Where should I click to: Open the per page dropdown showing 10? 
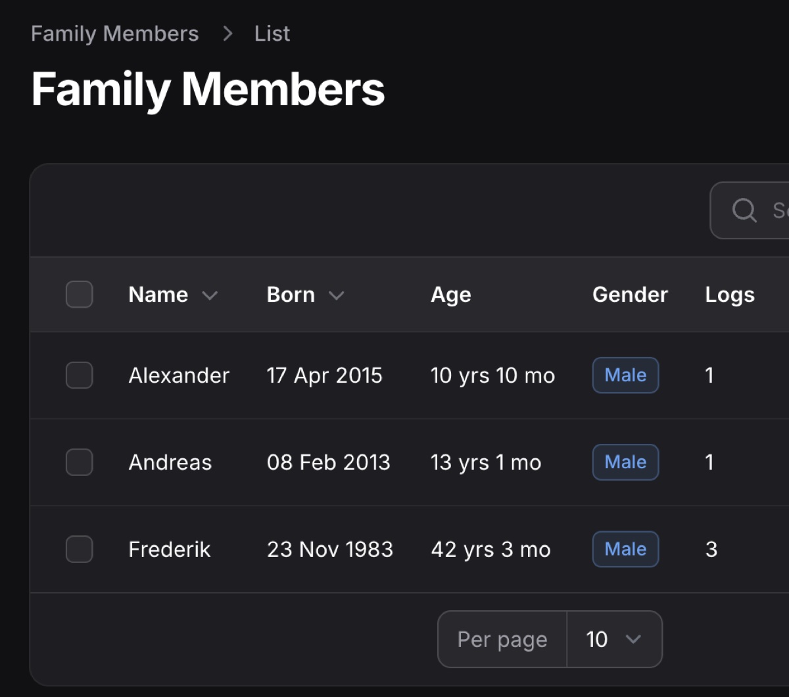614,638
